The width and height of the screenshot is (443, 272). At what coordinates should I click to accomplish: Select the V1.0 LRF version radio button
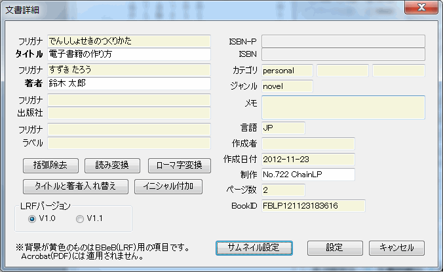pos(31,219)
